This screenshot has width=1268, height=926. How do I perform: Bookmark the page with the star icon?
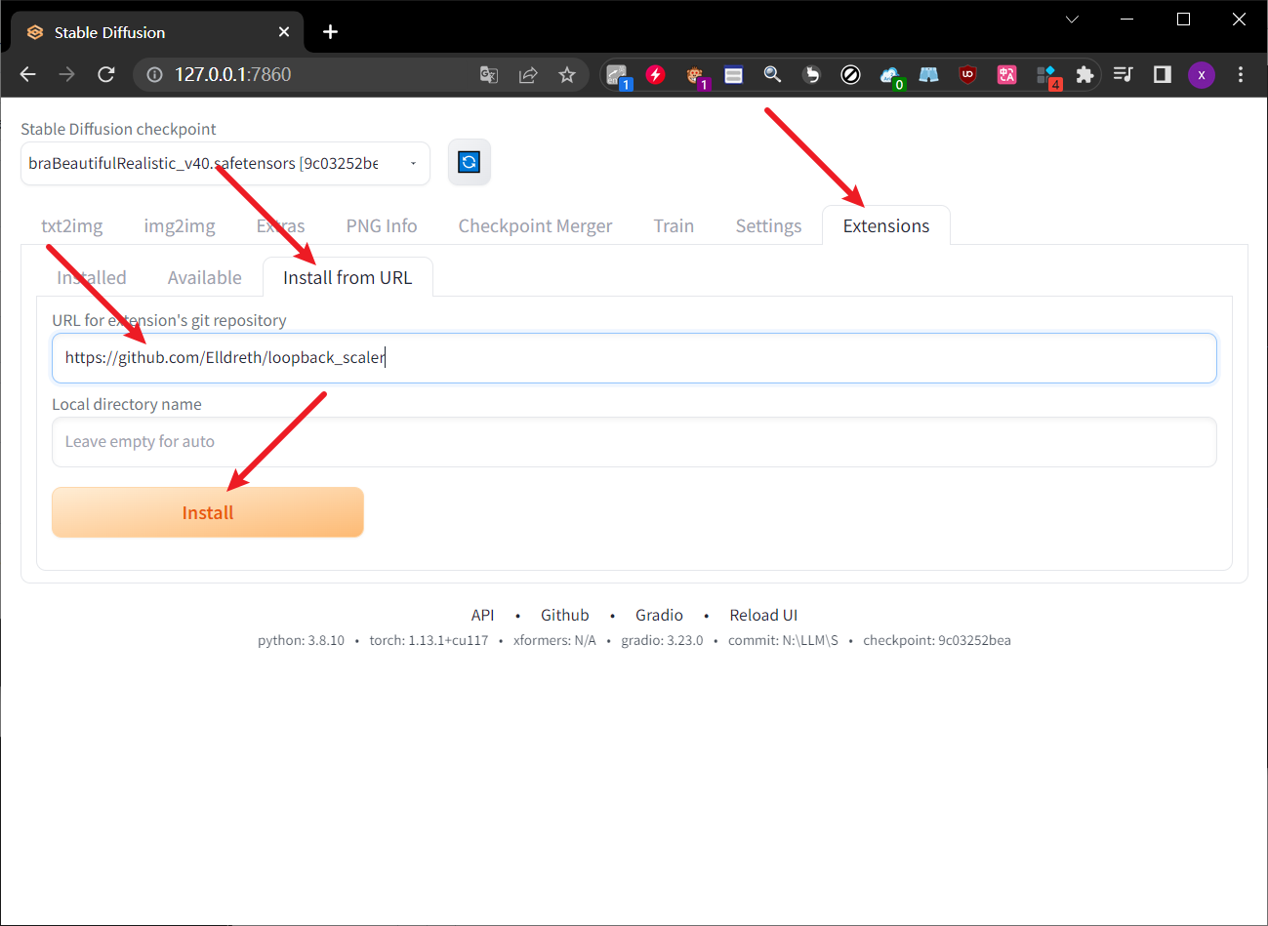point(567,74)
